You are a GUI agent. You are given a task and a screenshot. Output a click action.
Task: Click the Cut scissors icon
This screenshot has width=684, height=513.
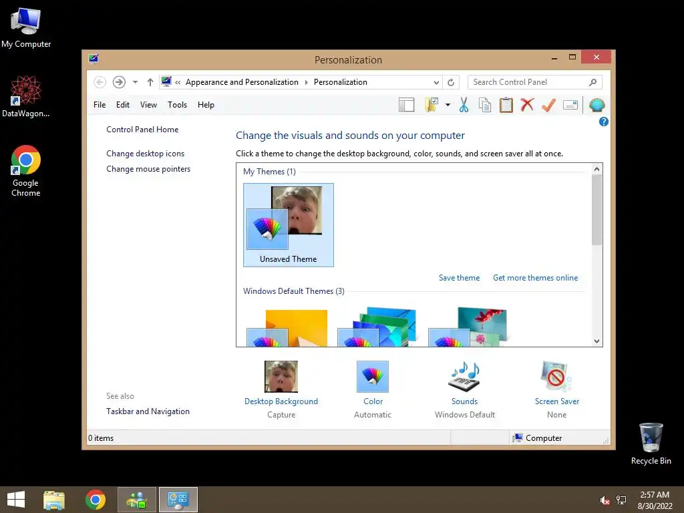tap(464, 105)
